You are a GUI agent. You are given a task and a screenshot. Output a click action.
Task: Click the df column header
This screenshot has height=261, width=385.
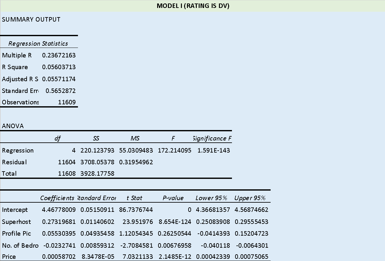(57, 138)
